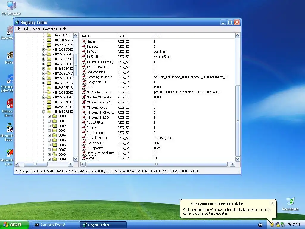Select the 0009 subkey label
This screenshot has width=305, height=229.
coord(62,159)
